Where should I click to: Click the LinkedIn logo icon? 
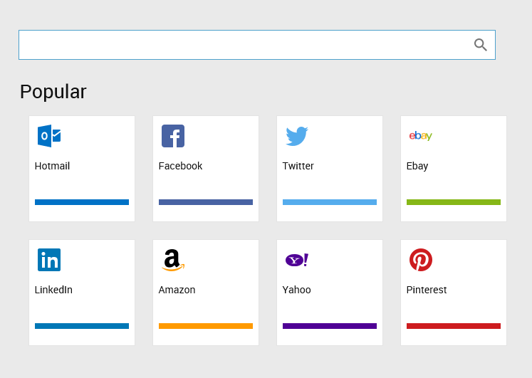49,260
